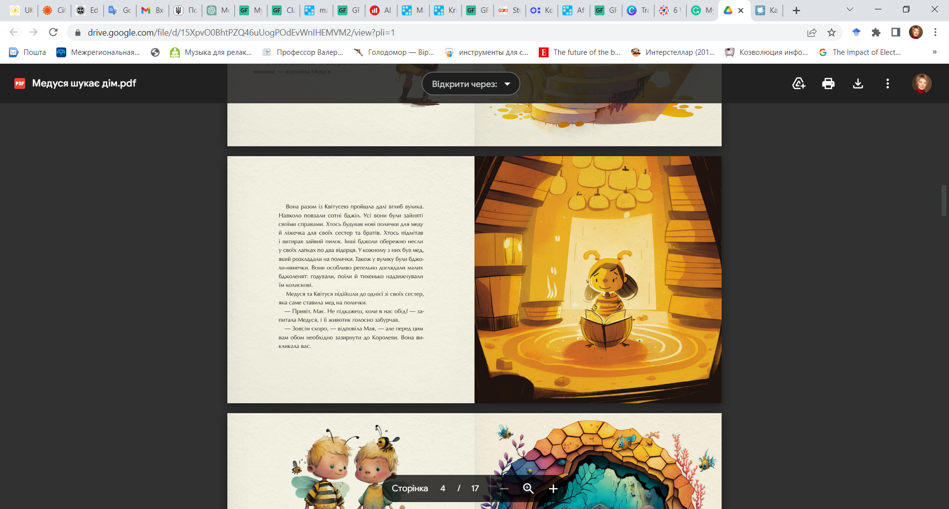Screen dimensions: 949x509
Task: Go forward in browser history
Action: point(33,32)
